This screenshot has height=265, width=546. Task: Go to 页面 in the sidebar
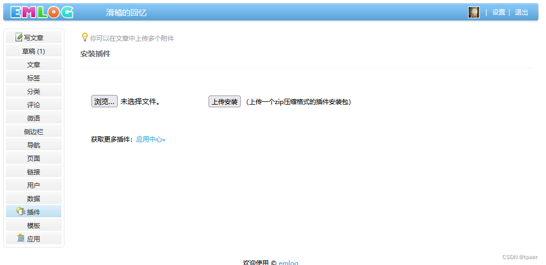click(34, 158)
